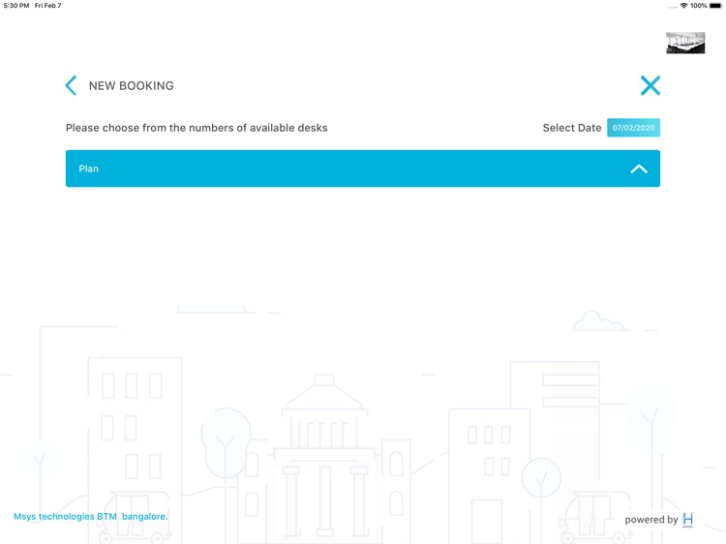Collapse the Plan section chevron

(639, 169)
